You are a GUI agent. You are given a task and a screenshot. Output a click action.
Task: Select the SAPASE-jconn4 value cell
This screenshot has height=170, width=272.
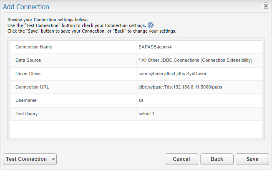click(x=199, y=47)
